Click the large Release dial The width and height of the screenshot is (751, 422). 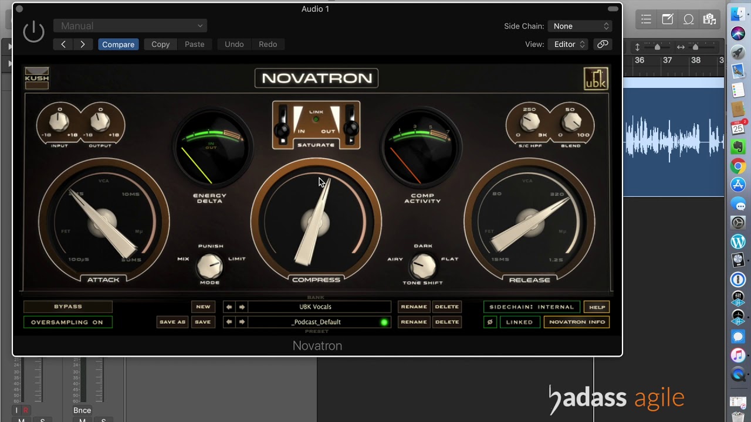[529, 222]
